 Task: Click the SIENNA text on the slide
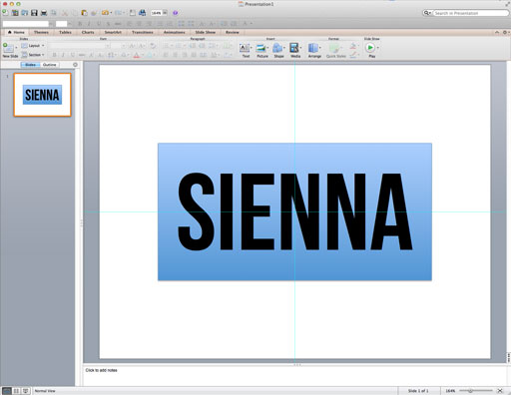(295, 211)
